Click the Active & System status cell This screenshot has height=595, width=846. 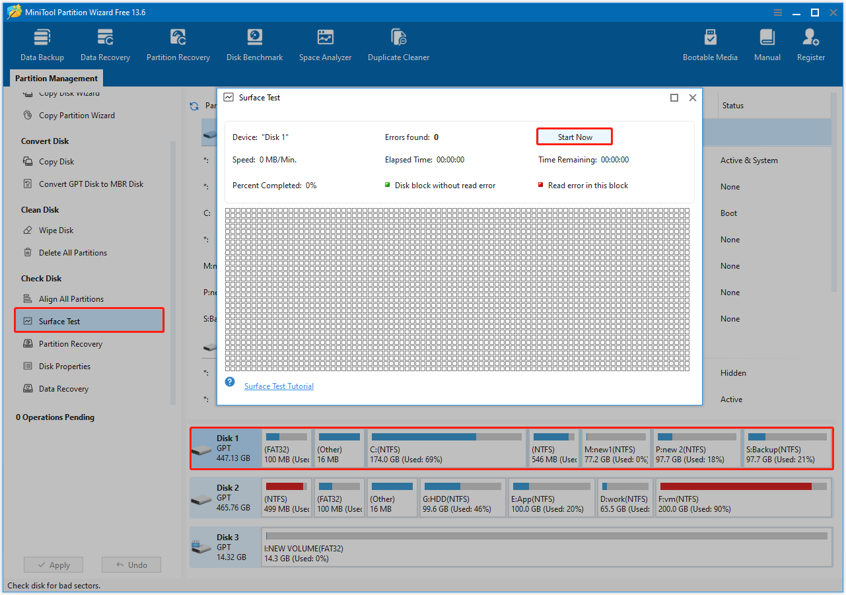coord(749,160)
